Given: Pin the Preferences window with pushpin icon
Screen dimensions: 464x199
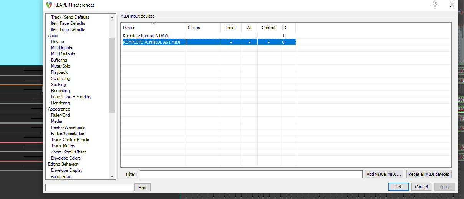Looking at the screenshot, I should 435,5.
